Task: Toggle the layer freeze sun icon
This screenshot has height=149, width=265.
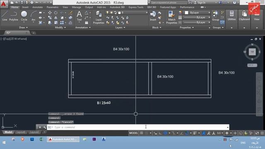Action: click(111, 13)
